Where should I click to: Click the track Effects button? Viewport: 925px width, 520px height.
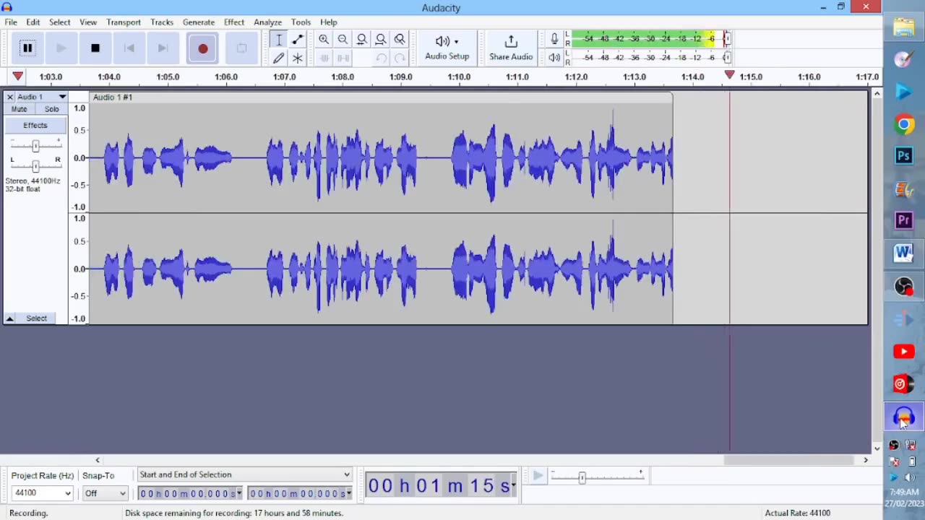[35, 126]
